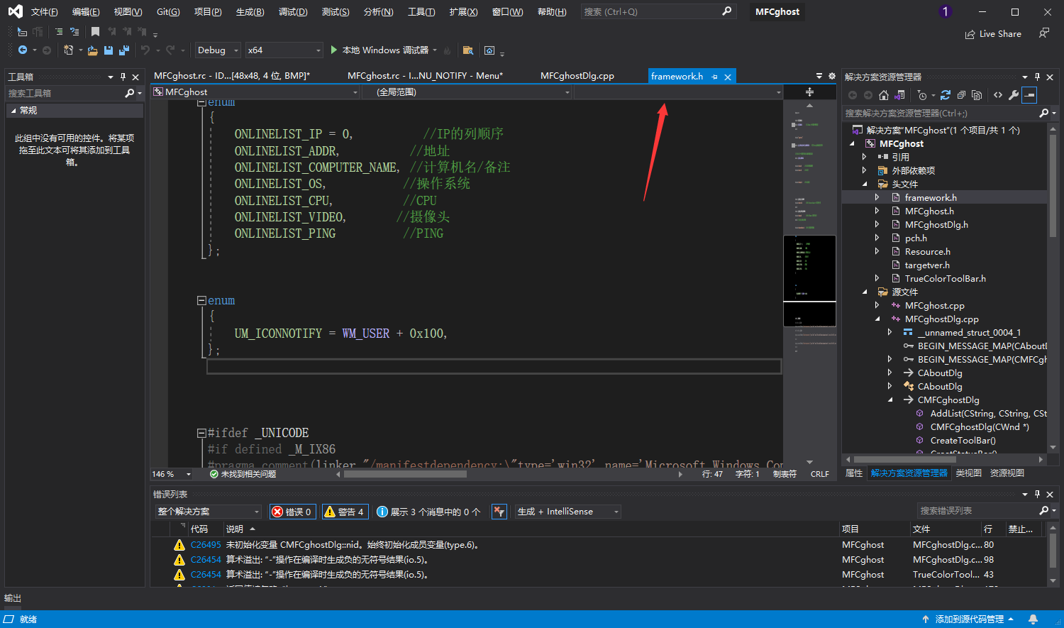This screenshot has width=1064, height=628.
Task: Click Live Share button
Action: point(993,34)
